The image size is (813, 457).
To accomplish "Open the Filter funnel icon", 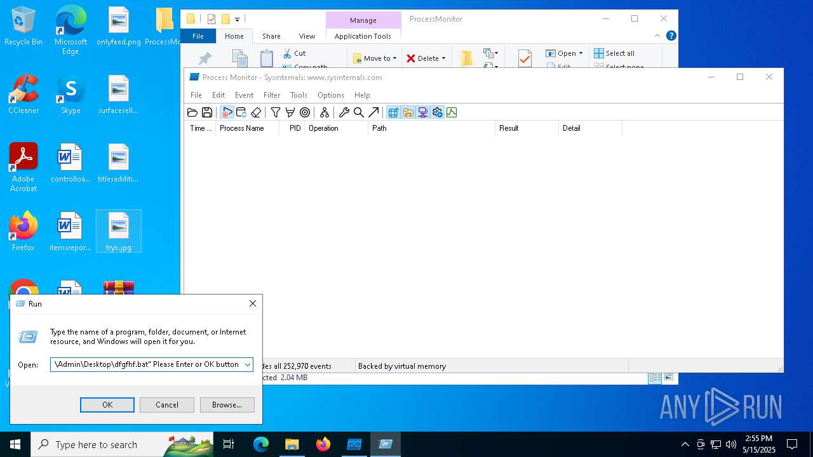I will click(x=276, y=112).
